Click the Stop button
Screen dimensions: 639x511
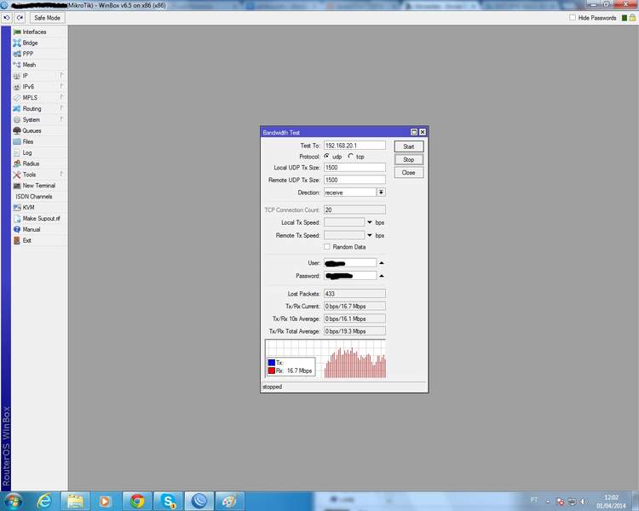coord(409,160)
